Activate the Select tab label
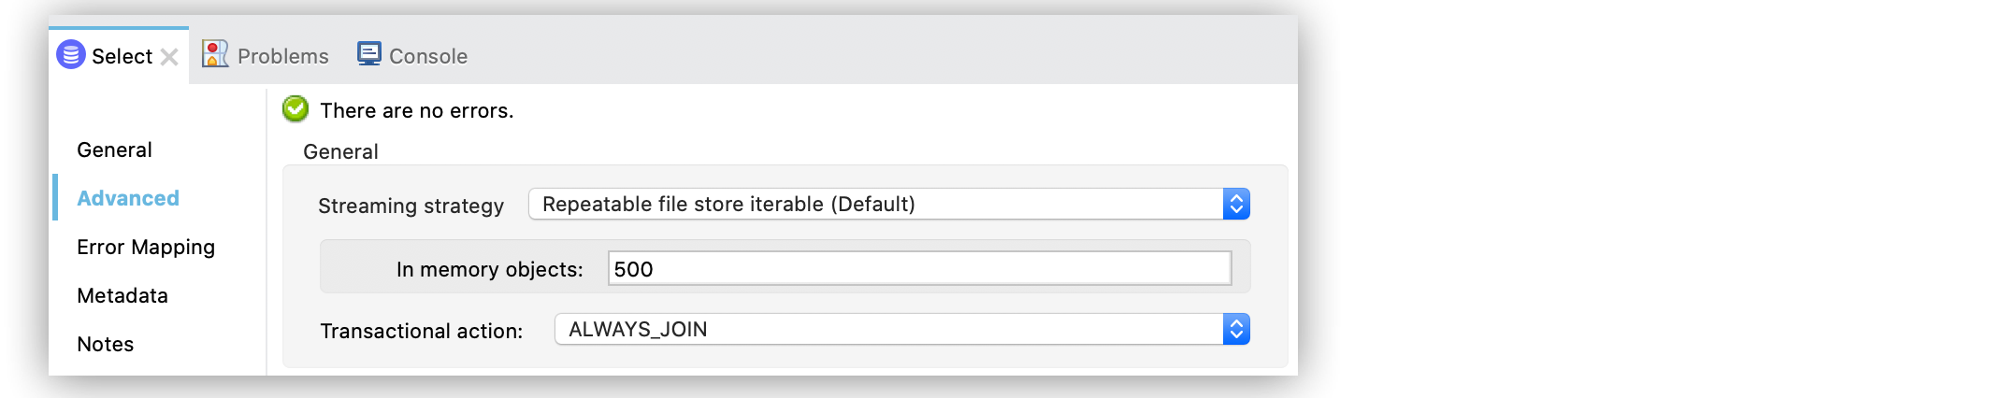The image size is (2003, 398). pyautogui.click(x=122, y=56)
